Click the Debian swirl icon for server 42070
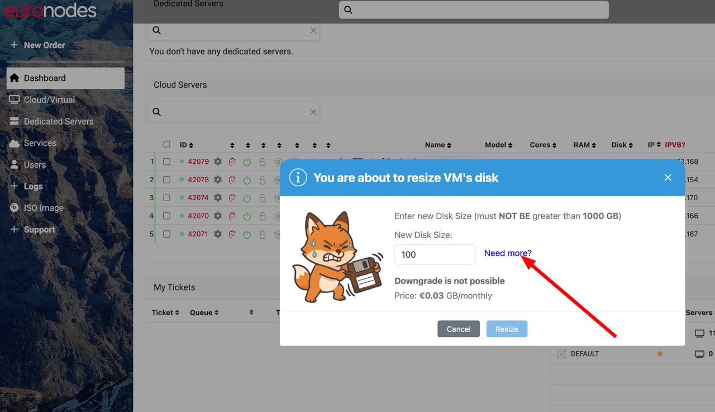 [232, 216]
